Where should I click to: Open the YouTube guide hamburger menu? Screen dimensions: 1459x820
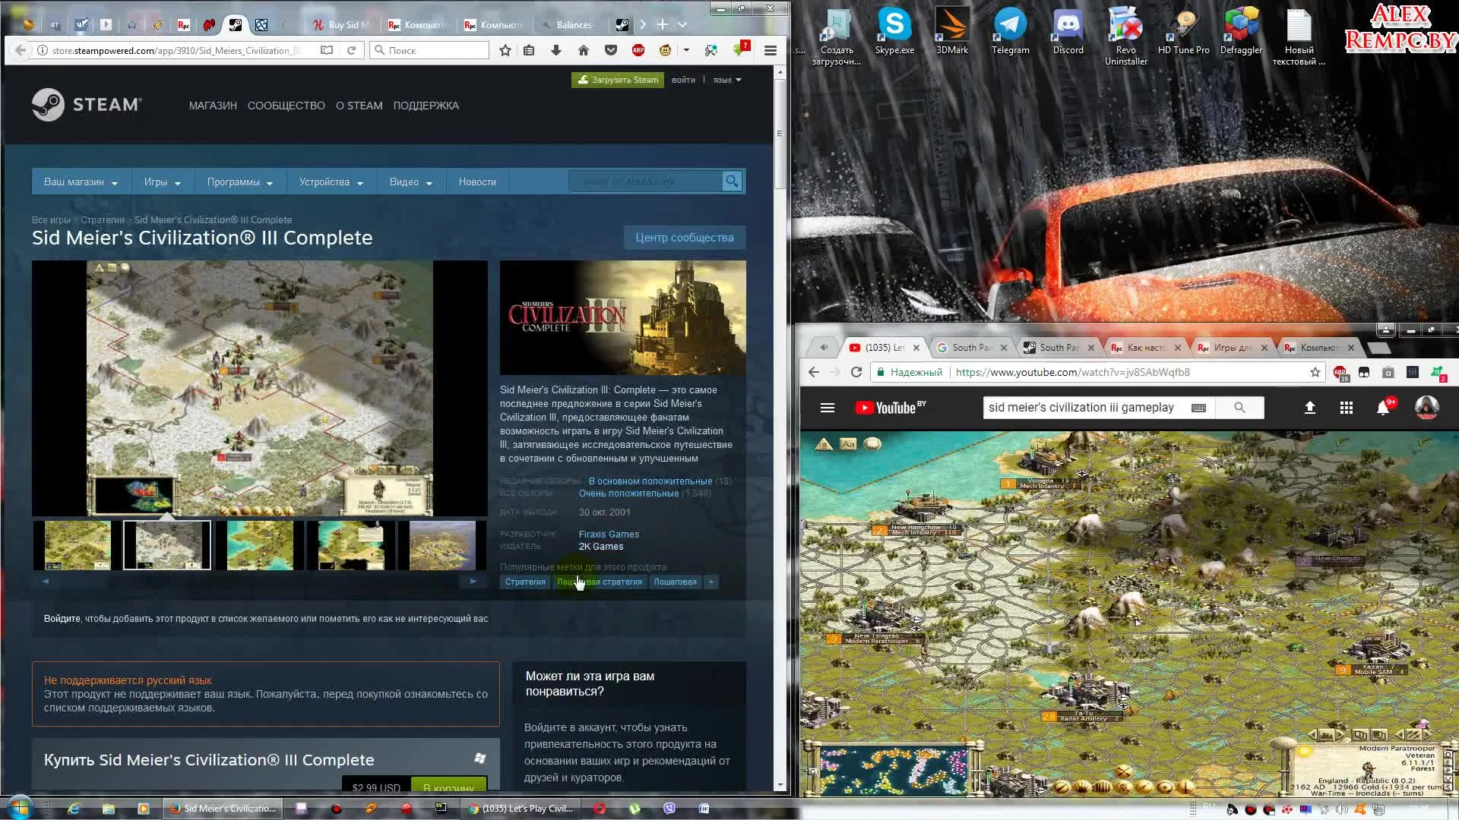828,408
